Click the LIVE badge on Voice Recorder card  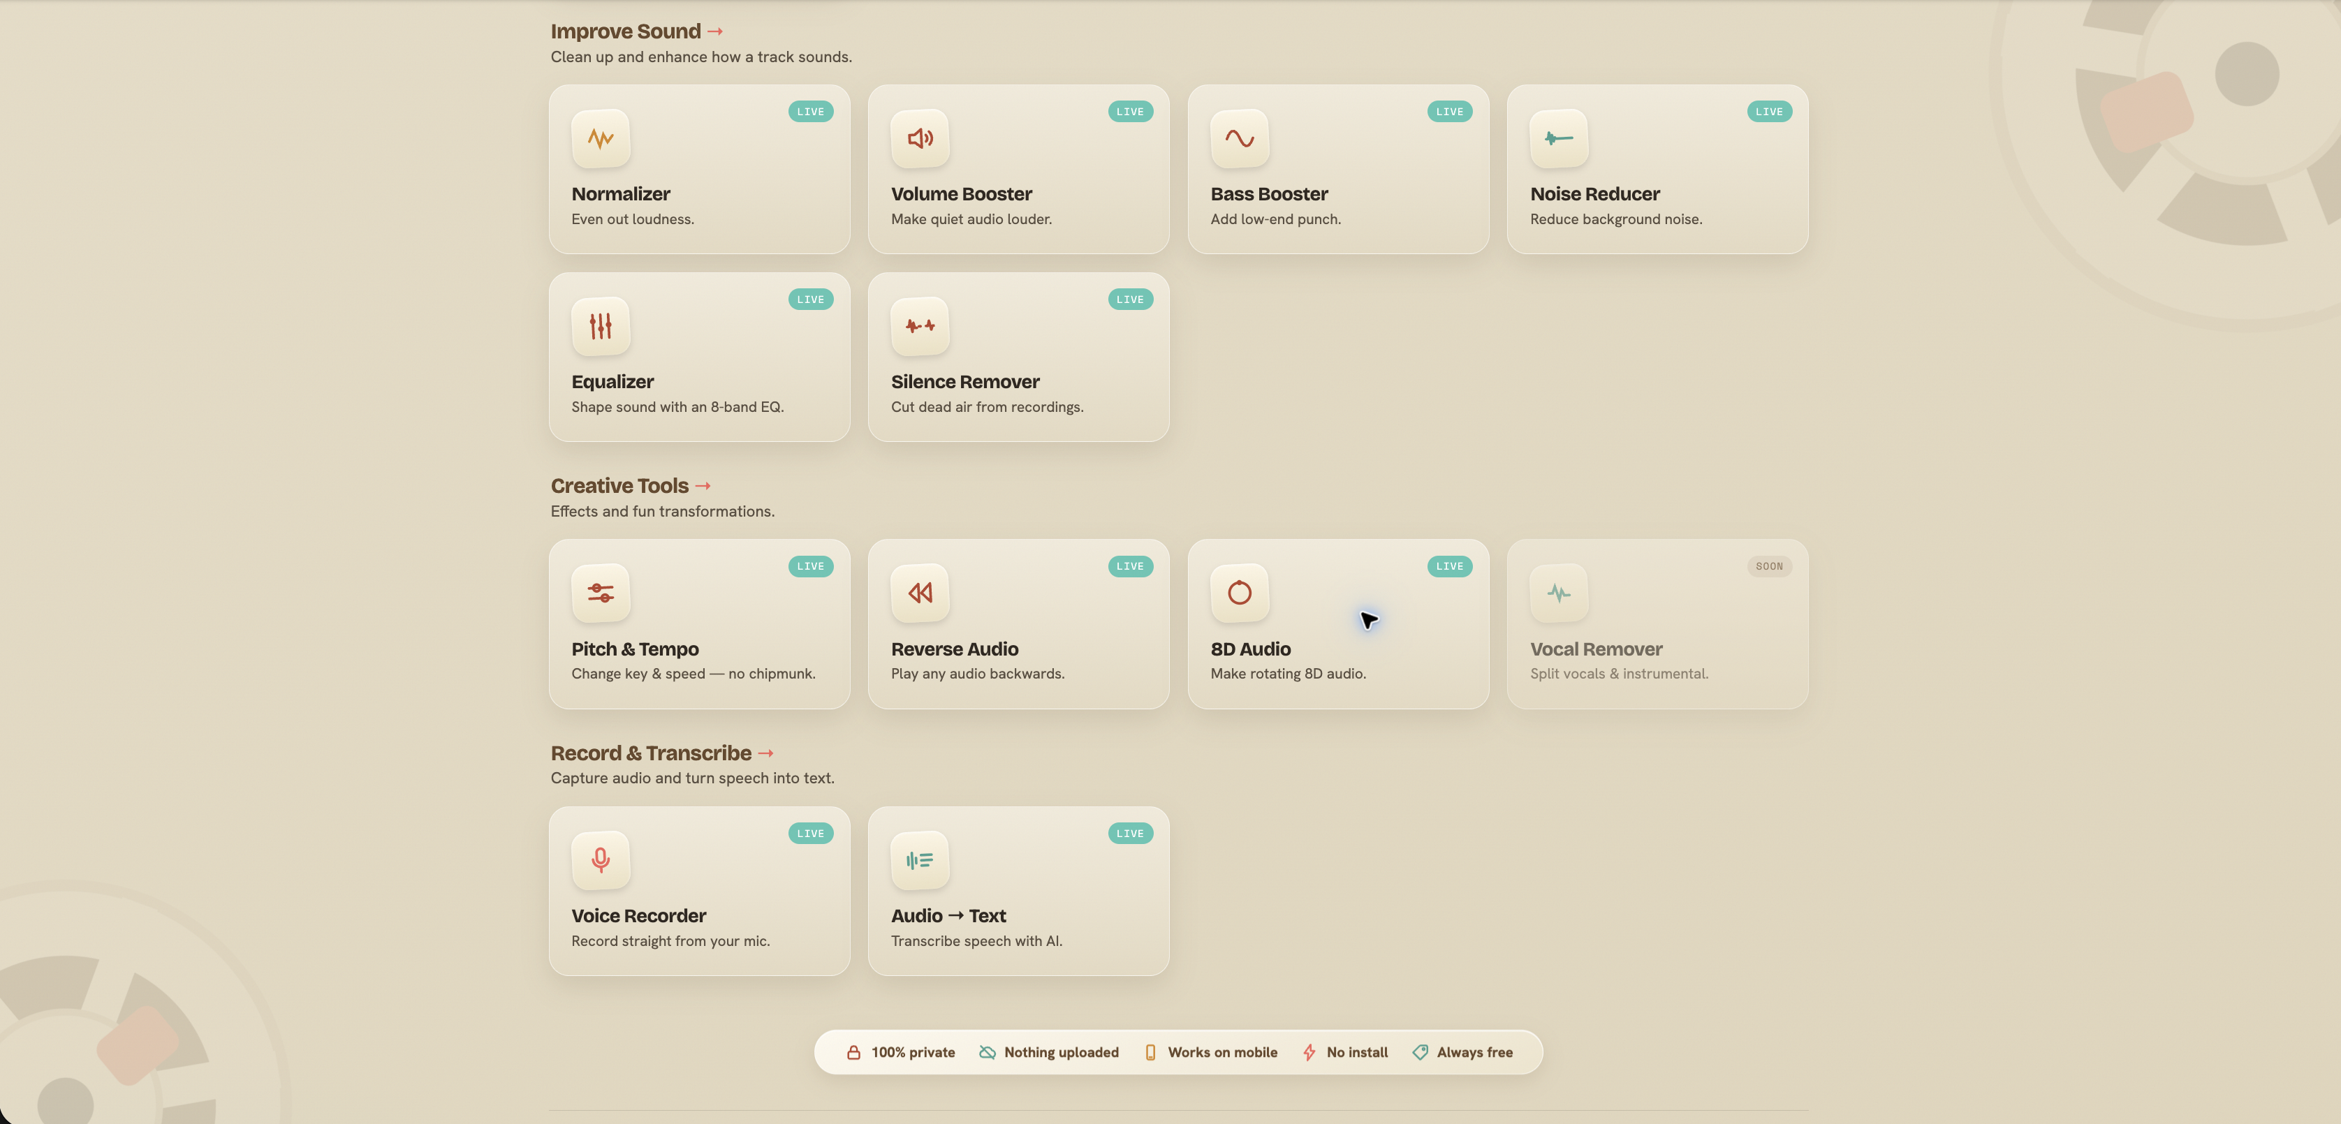point(811,834)
